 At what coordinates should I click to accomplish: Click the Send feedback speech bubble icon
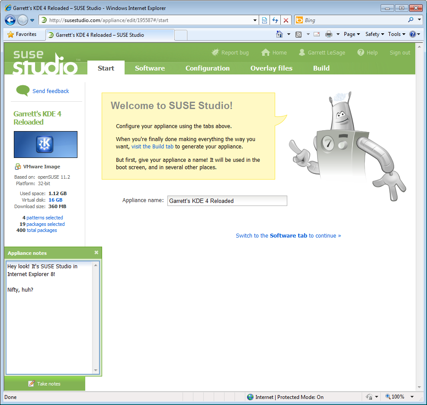[x=23, y=91]
